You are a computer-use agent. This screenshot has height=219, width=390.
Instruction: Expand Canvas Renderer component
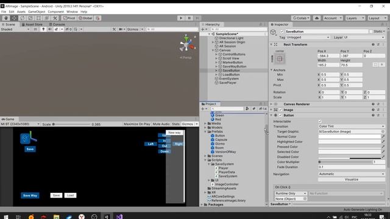(271, 104)
